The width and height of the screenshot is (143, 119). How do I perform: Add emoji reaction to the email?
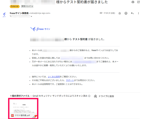tap(126, 13)
